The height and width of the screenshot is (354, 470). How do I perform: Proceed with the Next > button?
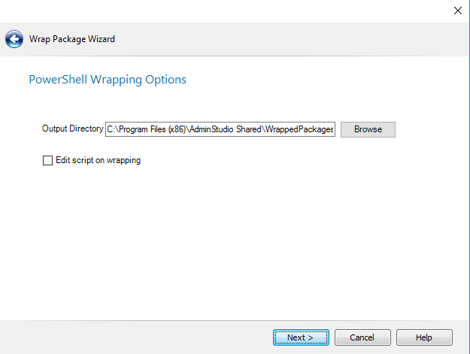(x=301, y=337)
